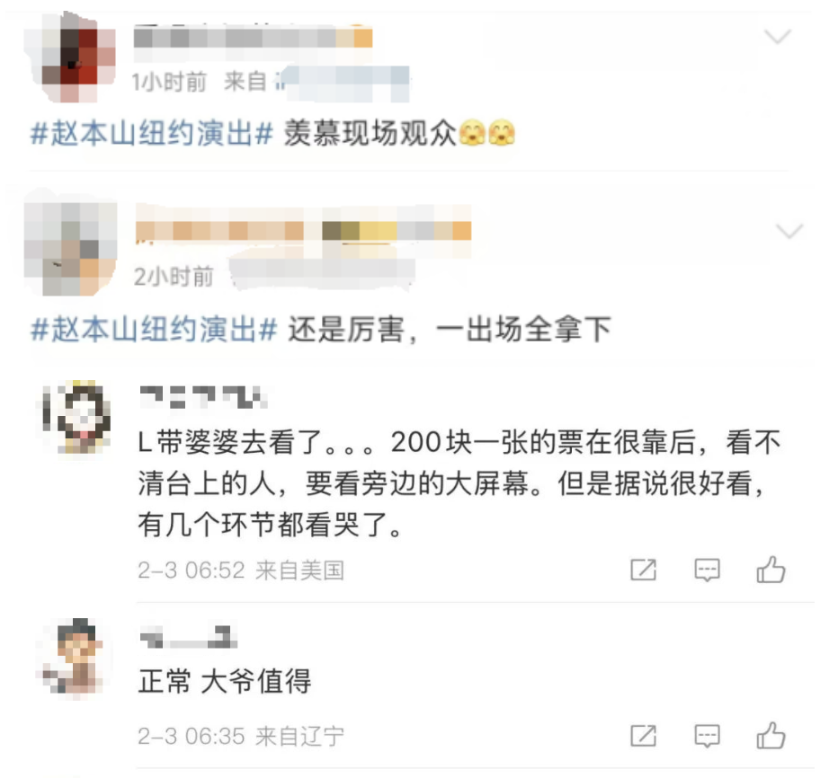This screenshot has height=778, width=838.
Task: Open blurred username of the 1小时前 poster
Action: (253, 38)
